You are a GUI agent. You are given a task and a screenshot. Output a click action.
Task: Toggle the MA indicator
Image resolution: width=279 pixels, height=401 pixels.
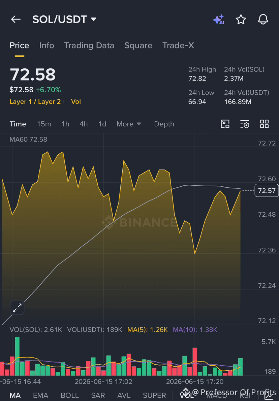pyautogui.click(x=15, y=395)
